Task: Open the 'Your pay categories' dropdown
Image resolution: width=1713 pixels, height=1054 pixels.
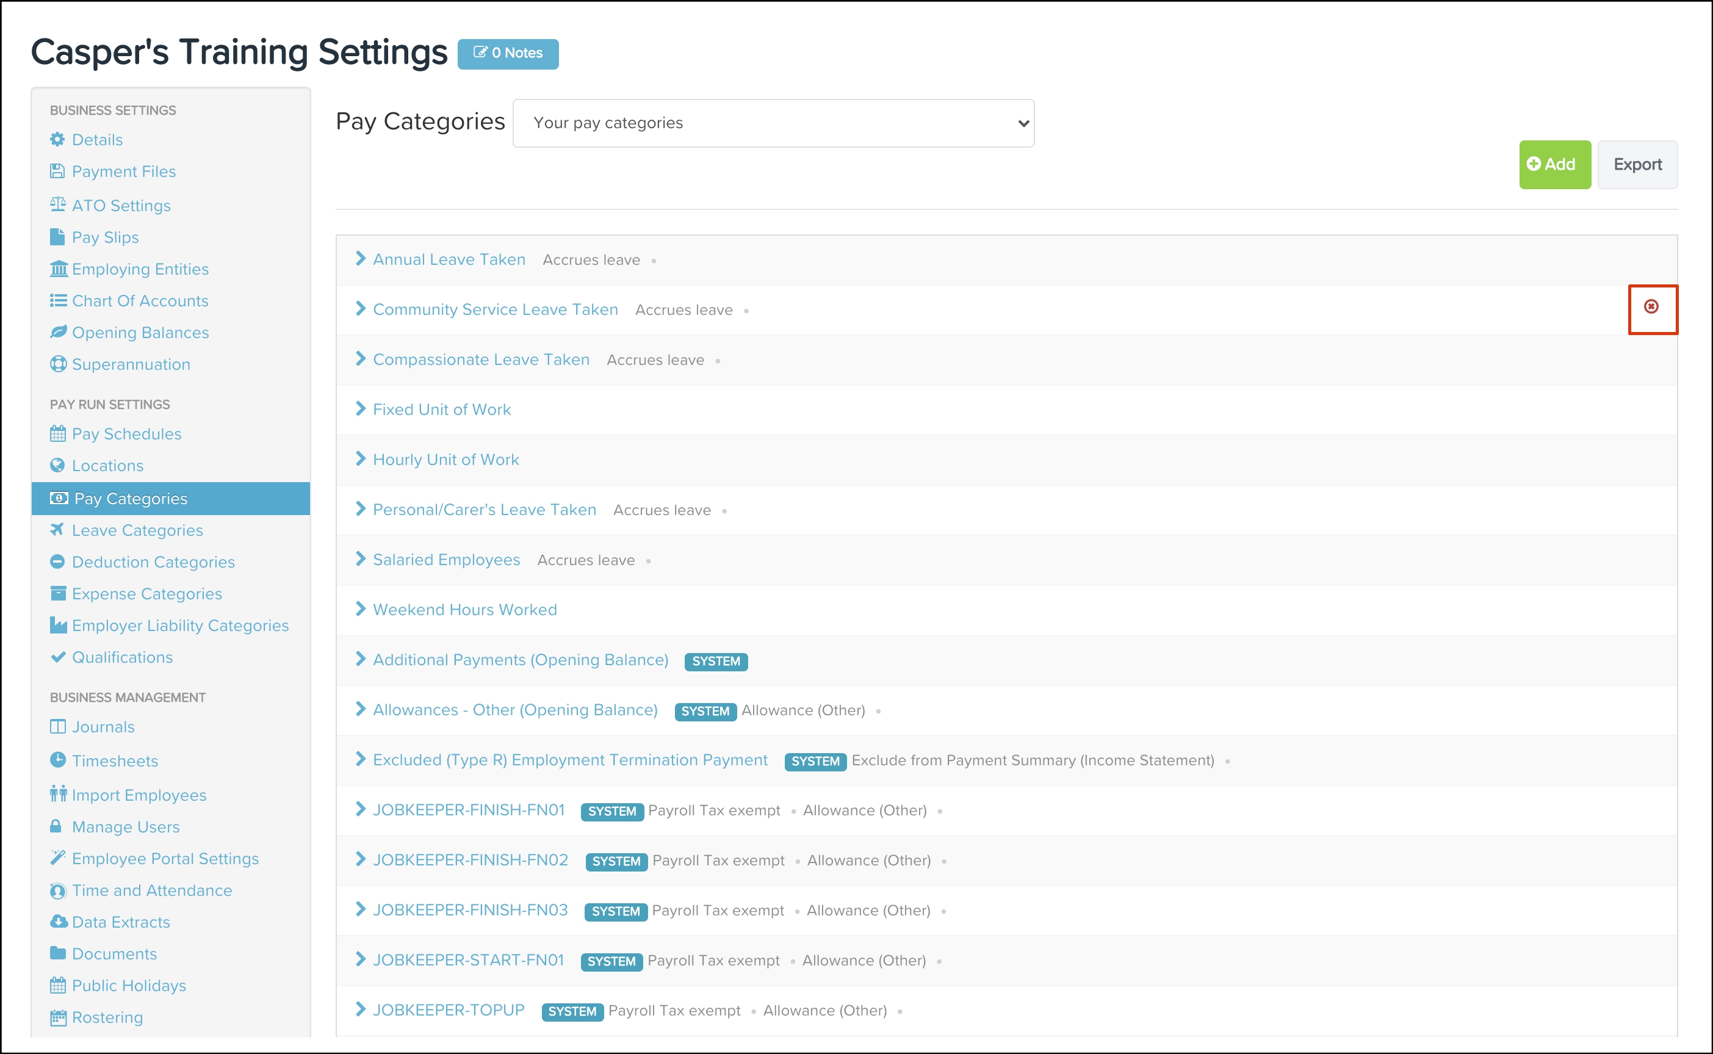Action: pyautogui.click(x=773, y=123)
